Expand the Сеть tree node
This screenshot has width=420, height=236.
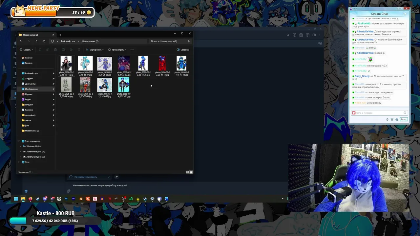pos(19,162)
